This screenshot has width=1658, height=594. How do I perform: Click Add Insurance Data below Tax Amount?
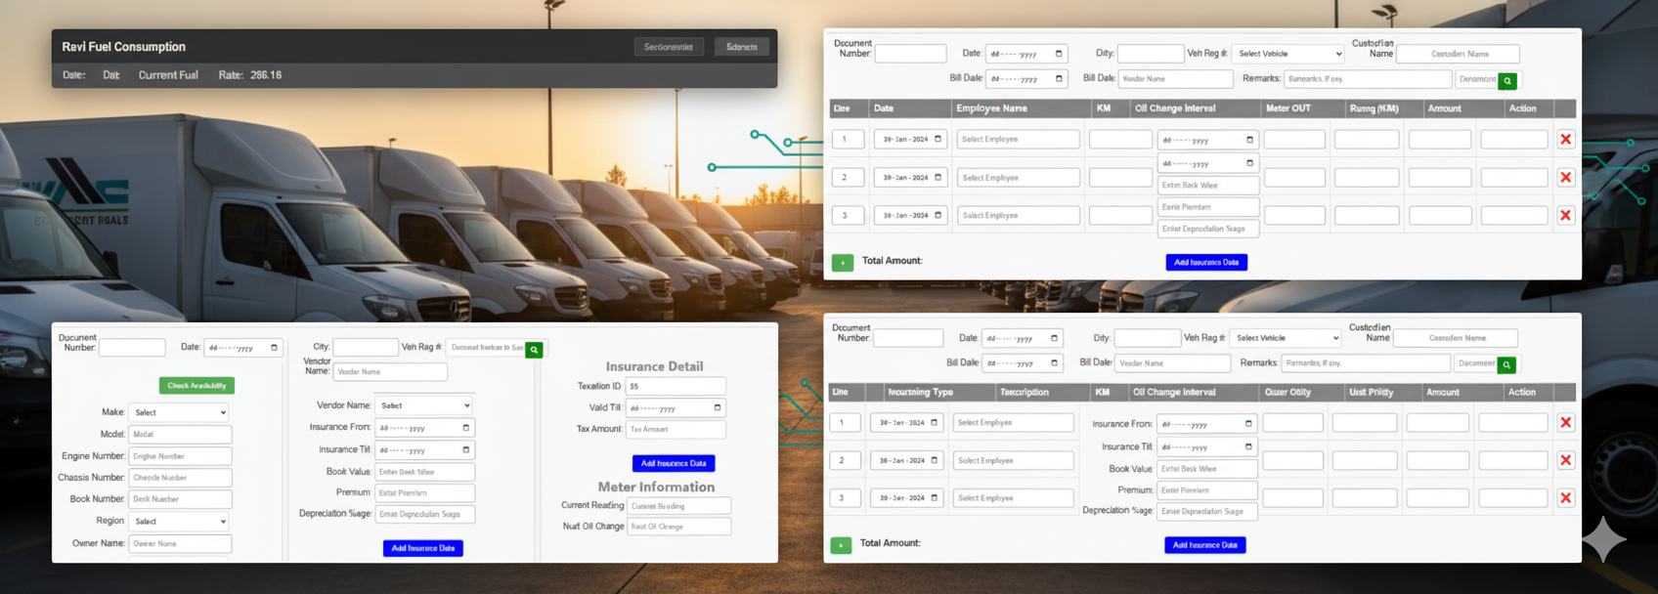click(x=674, y=463)
